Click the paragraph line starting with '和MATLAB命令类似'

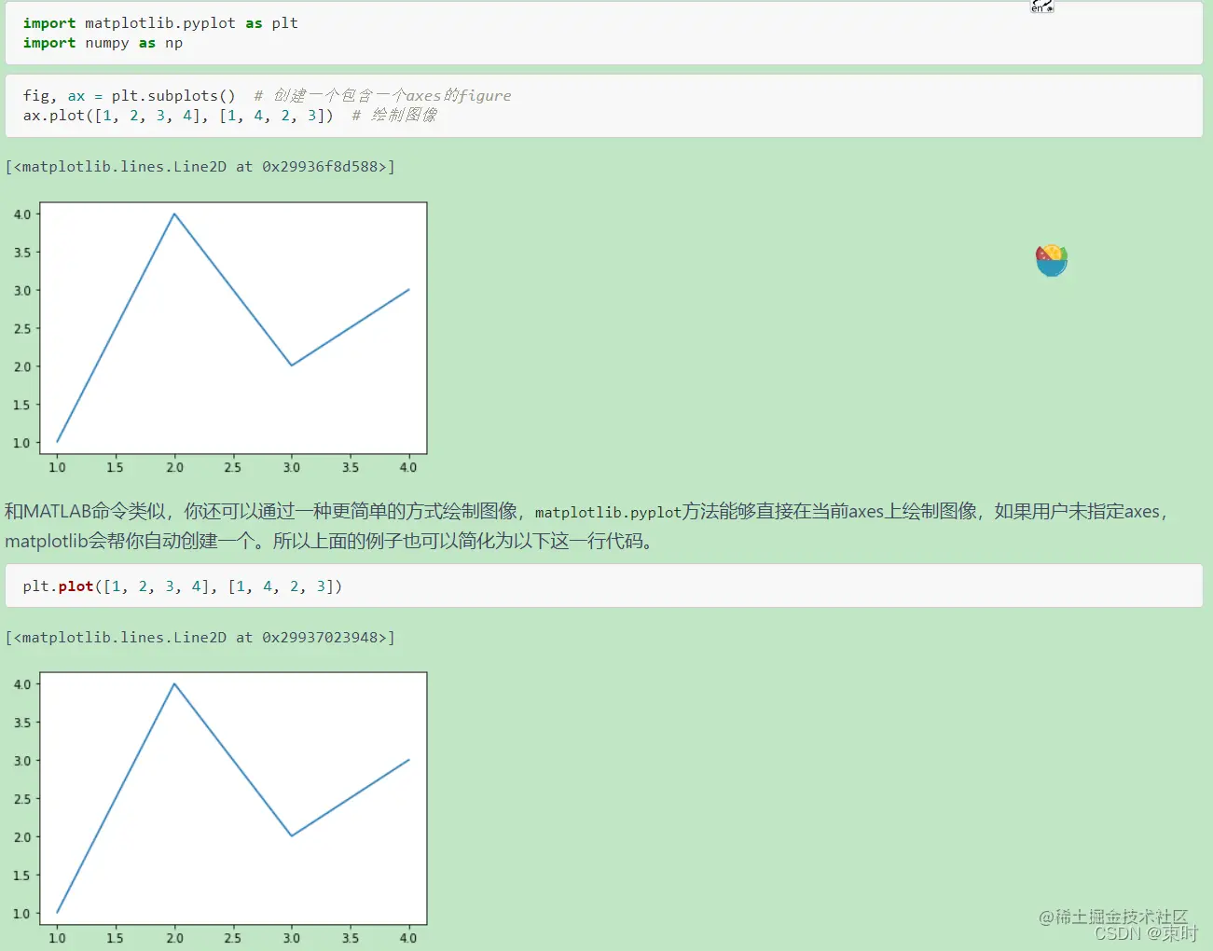pos(587,511)
